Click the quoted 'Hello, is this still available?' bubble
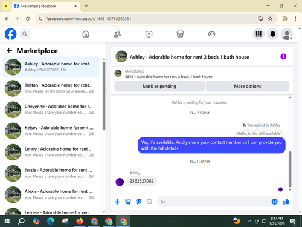 pos(260,133)
